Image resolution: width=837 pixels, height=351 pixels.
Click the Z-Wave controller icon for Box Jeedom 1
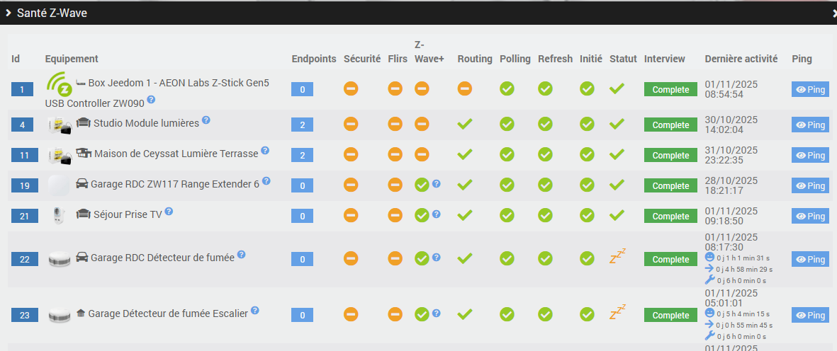click(60, 84)
